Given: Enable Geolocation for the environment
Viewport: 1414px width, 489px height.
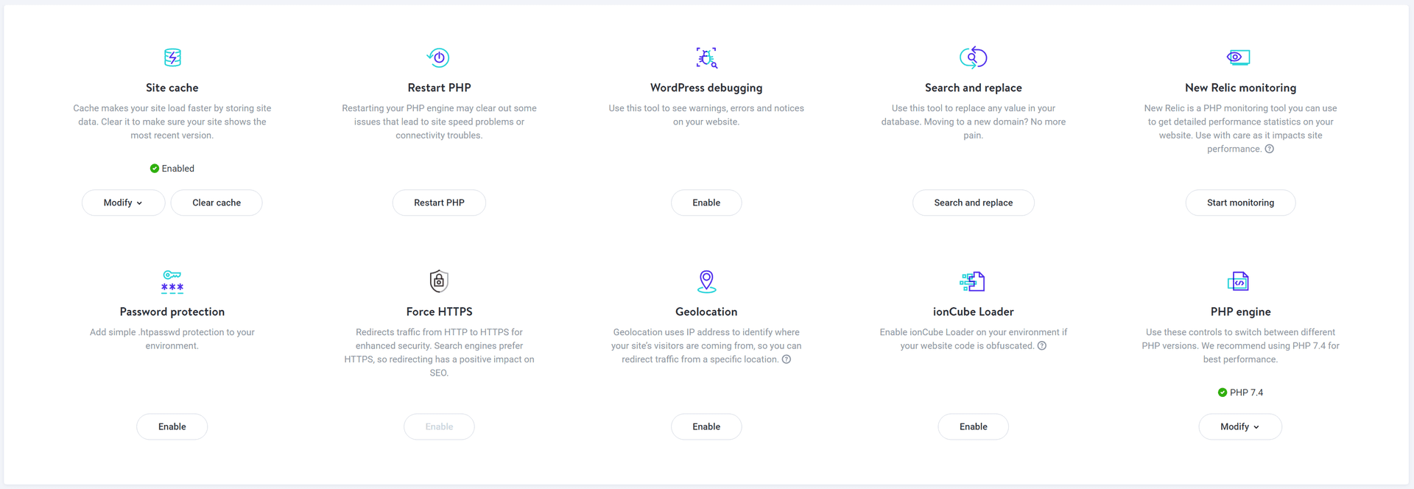Looking at the screenshot, I should [x=706, y=426].
